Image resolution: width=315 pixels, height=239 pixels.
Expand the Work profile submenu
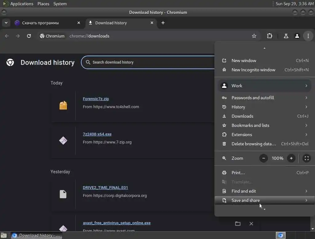tap(265, 86)
